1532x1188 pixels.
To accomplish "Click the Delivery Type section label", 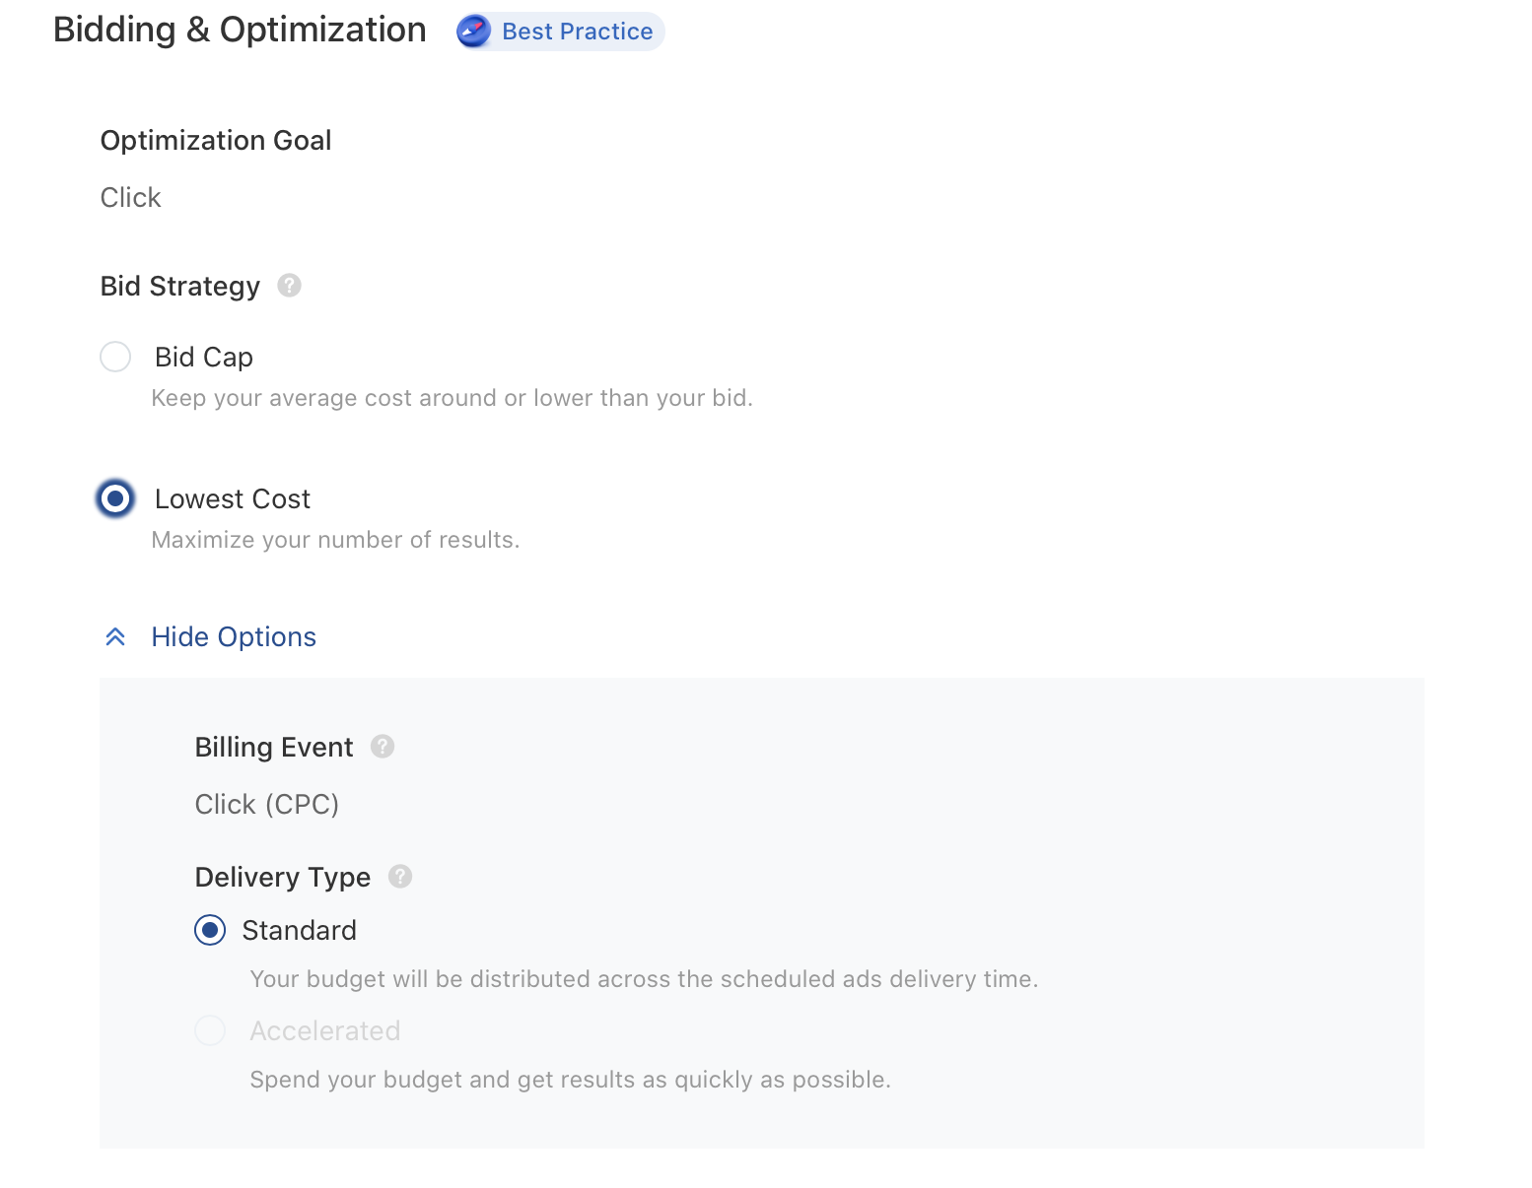I will click(282, 876).
